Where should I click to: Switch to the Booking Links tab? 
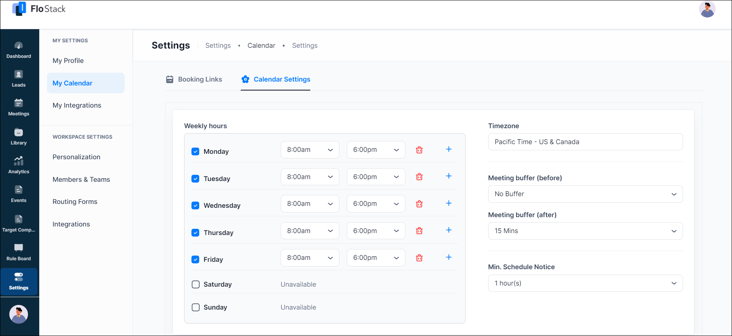point(194,79)
